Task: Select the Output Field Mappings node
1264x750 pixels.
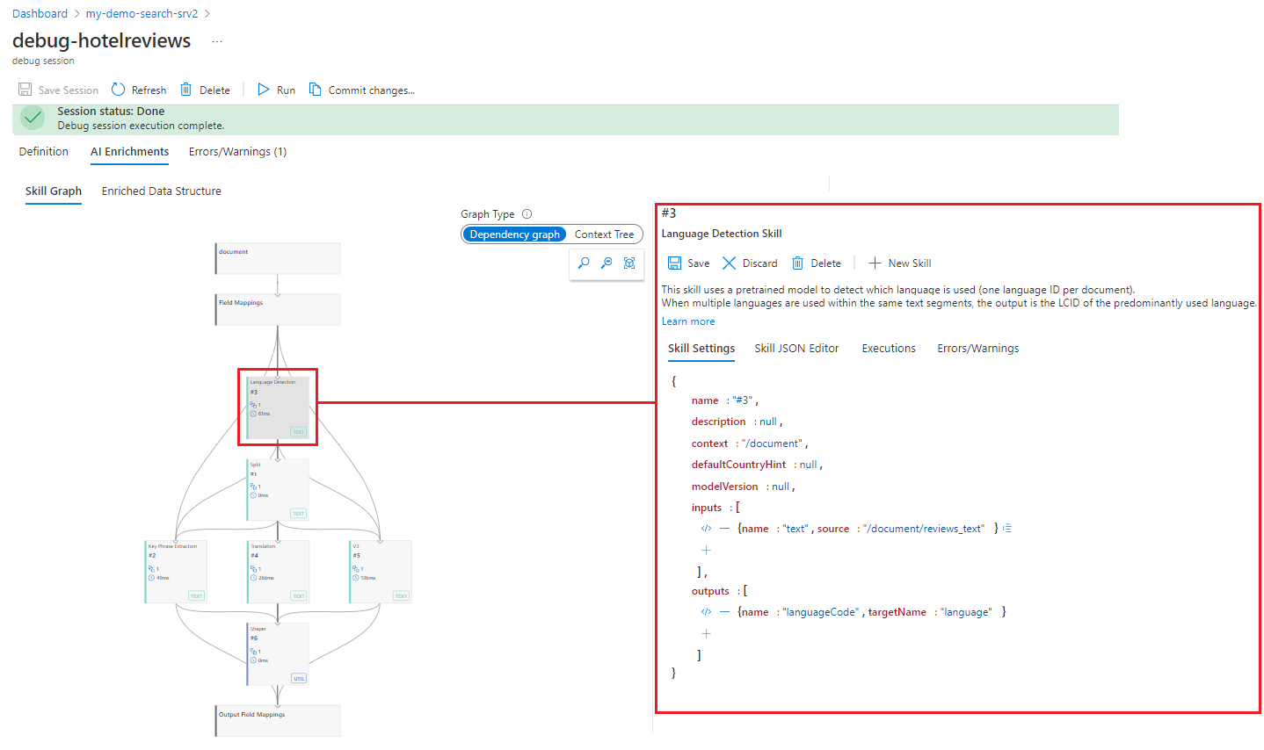Action: click(278, 721)
